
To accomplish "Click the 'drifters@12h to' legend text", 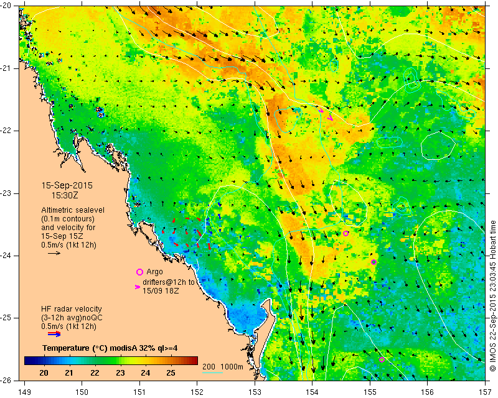I will tap(169, 282).
